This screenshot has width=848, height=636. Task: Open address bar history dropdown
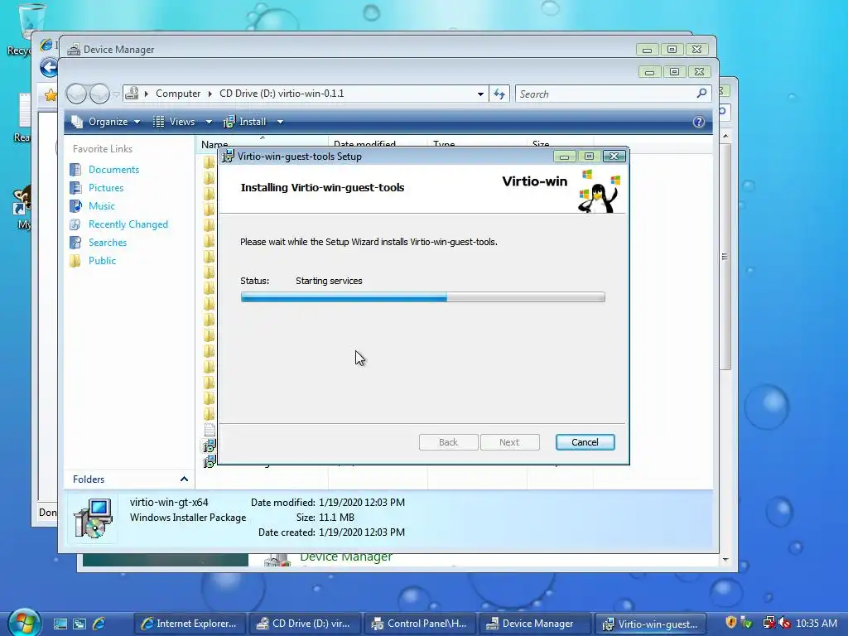[480, 94]
